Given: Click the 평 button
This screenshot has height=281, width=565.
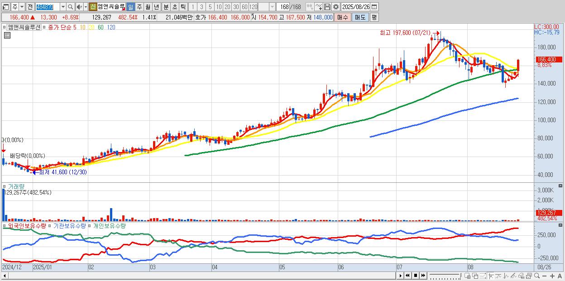Looking at the screenshot, I should pyautogui.click(x=374, y=17).
